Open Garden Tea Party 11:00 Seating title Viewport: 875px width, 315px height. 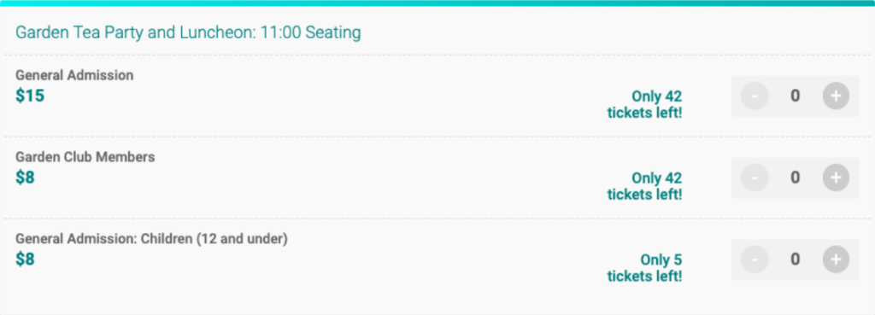(x=188, y=33)
